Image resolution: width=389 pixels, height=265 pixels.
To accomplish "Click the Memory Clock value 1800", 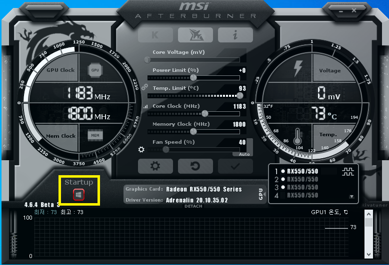I will point(239,124).
